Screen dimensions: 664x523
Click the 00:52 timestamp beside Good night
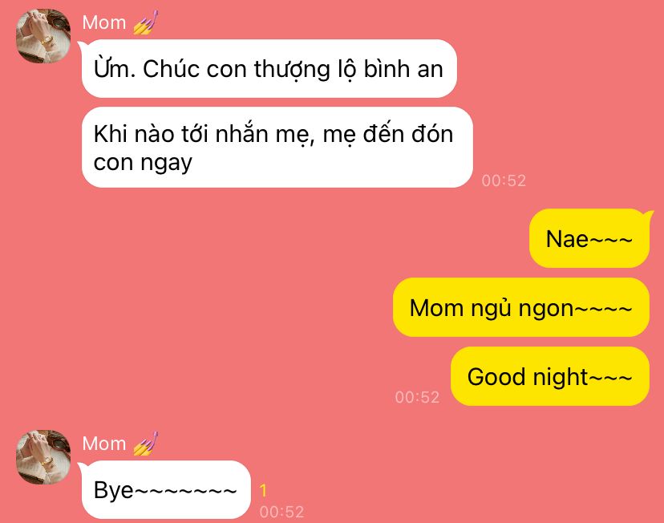click(417, 397)
